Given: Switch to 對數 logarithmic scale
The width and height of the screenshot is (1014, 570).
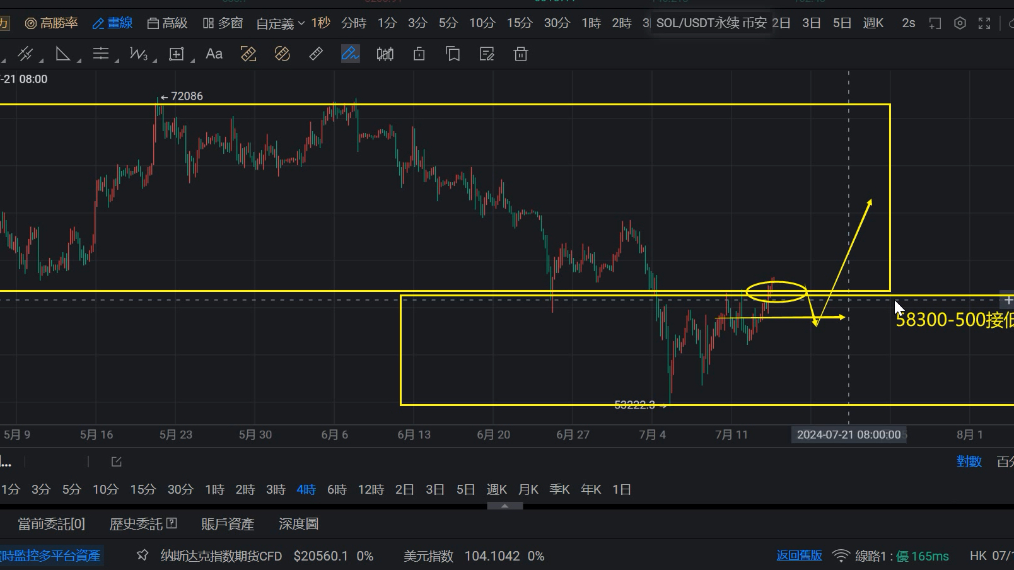Looking at the screenshot, I should tap(969, 462).
